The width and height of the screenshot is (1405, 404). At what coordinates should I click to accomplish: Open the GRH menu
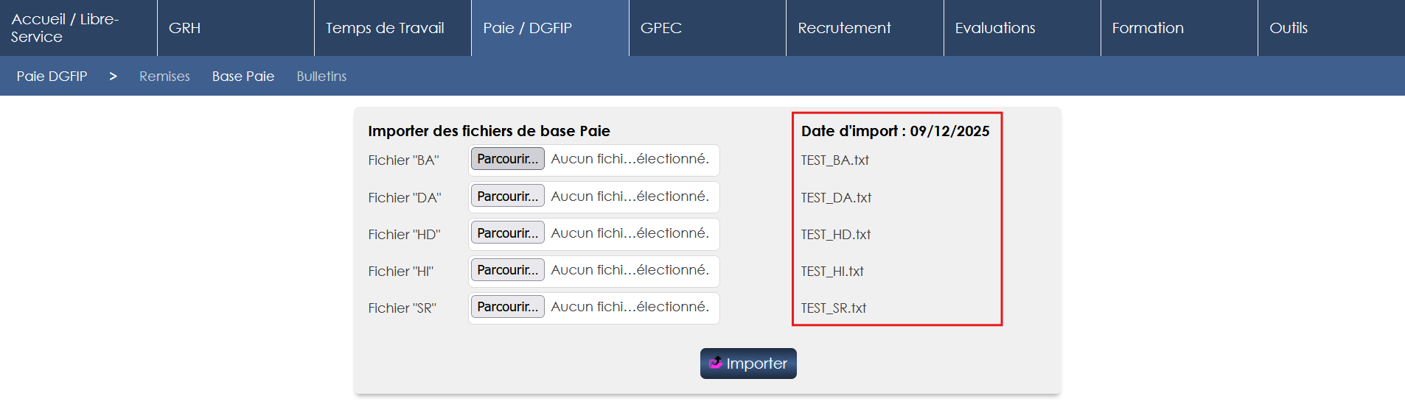coord(185,28)
